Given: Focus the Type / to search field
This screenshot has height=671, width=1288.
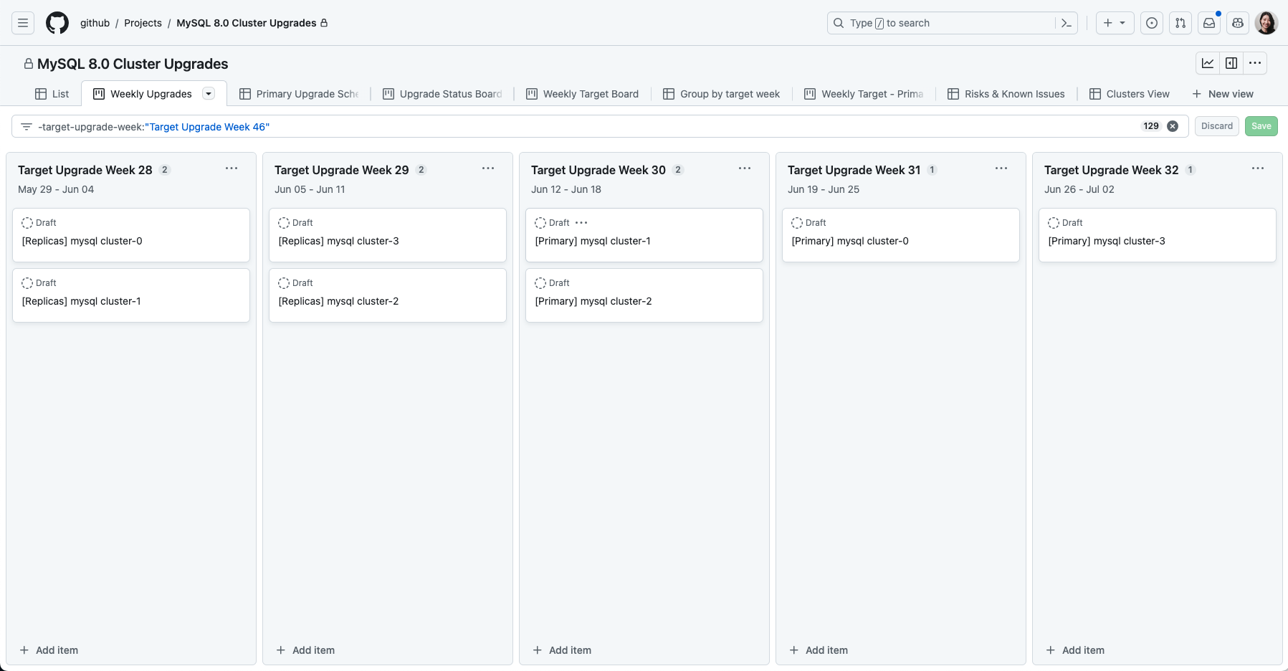Looking at the screenshot, I should click(953, 23).
